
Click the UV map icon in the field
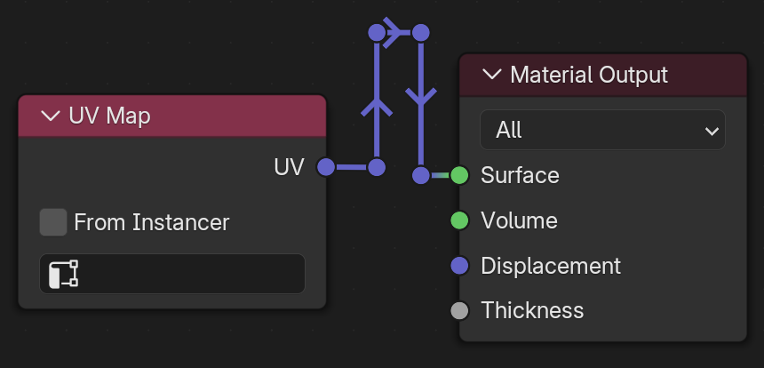(x=63, y=274)
